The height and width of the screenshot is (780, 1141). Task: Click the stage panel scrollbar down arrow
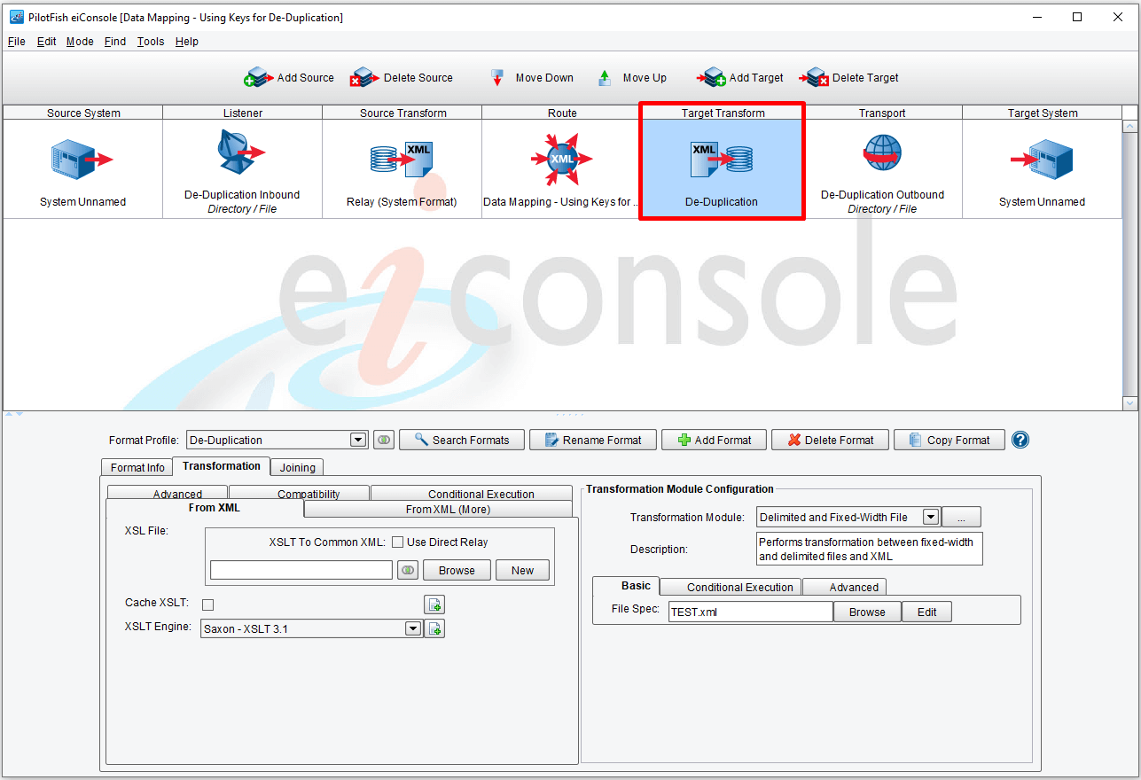pyautogui.click(x=1129, y=403)
